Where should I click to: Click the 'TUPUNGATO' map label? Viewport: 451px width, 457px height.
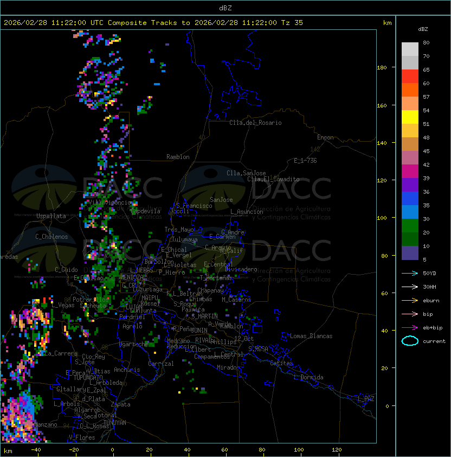pos(88,377)
